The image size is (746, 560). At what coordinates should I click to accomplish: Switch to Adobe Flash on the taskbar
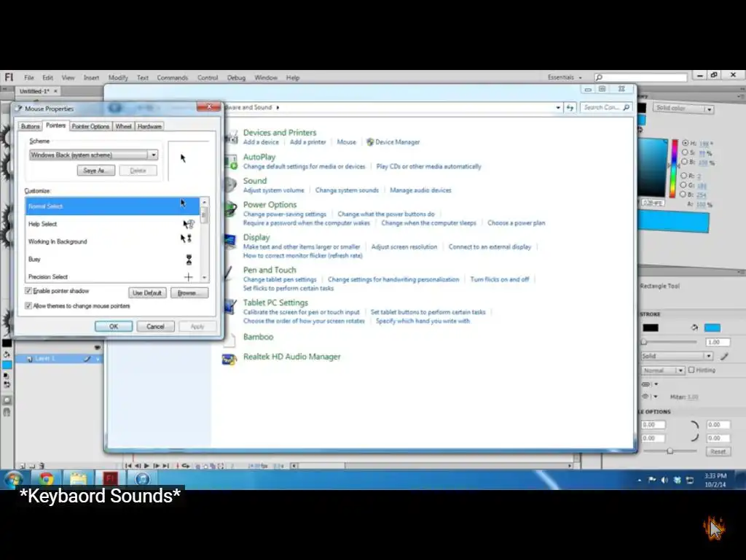(110, 478)
